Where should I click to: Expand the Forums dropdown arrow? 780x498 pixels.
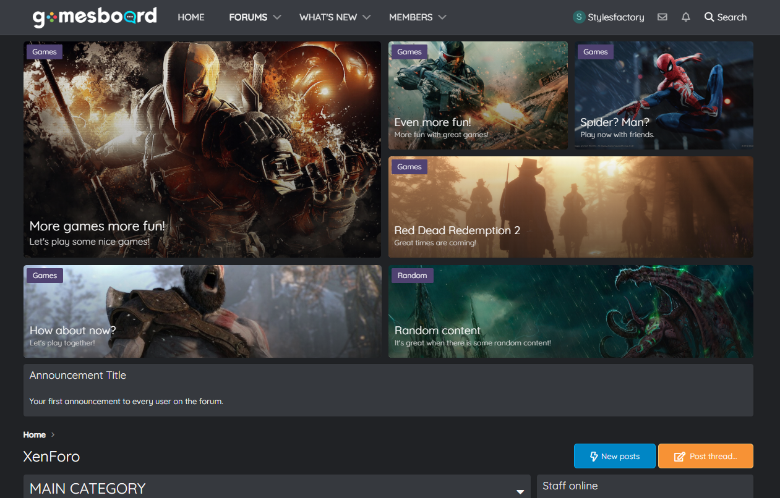pyautogui.click(x=277, y=17)
